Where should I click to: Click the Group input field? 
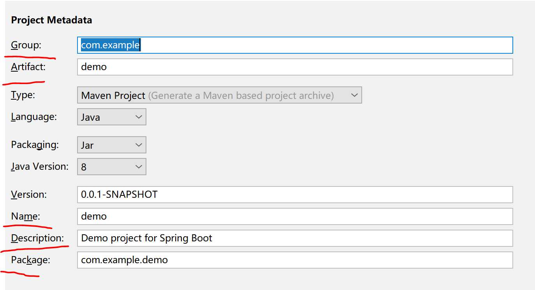coord(295,45)
